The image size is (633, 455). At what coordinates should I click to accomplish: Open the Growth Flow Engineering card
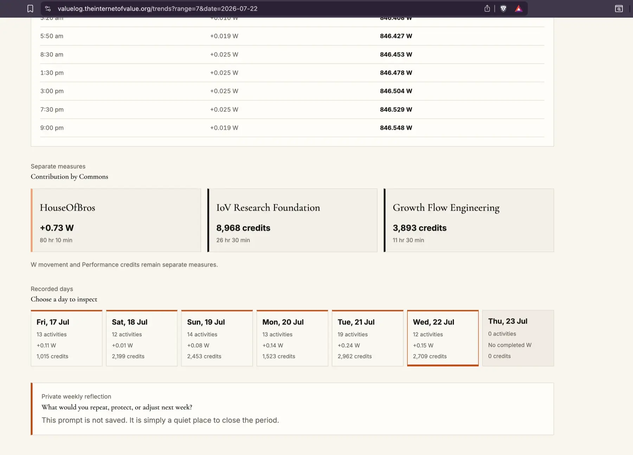click(469, 220)
